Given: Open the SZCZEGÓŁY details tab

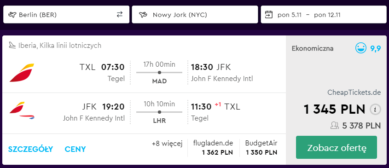Looking at the screenshot, I should click(30, 149).
